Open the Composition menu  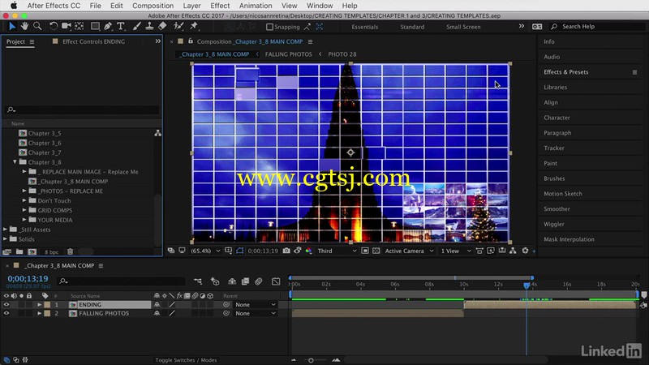point(153,6)
